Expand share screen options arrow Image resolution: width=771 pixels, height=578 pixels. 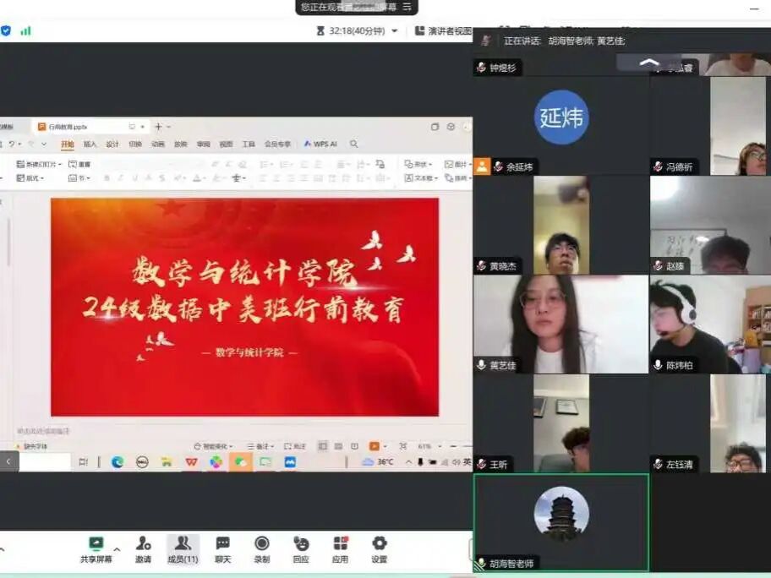[x=117, y=549]
